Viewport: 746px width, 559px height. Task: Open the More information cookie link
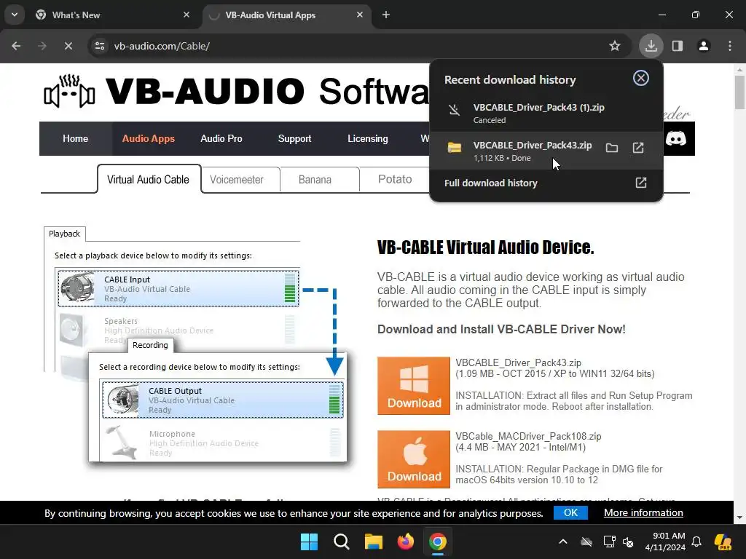pyautogui.click(x=643, y=512)
